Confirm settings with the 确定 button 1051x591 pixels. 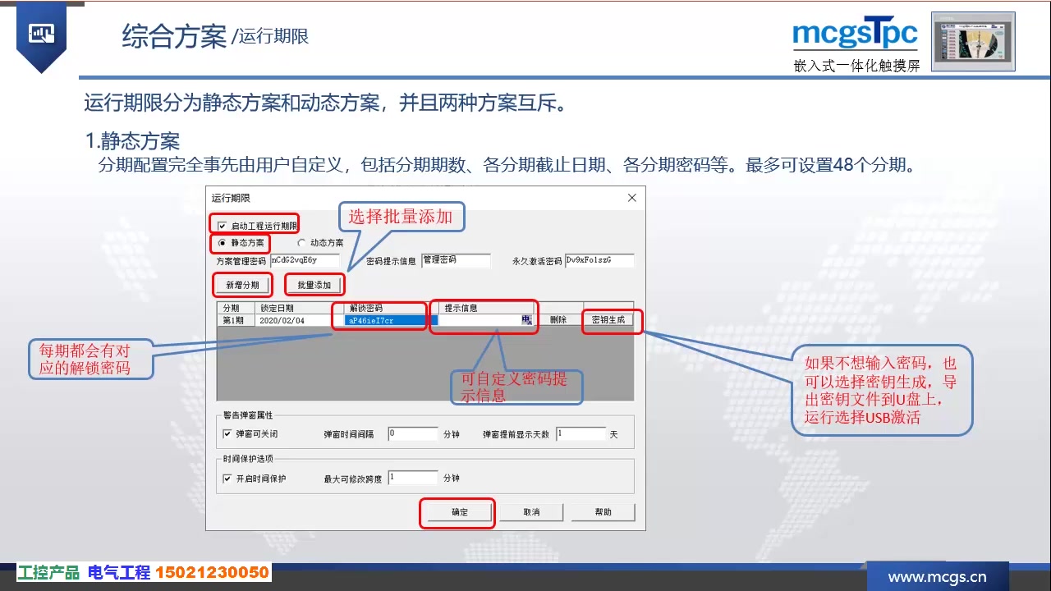[x=457, y=512]
